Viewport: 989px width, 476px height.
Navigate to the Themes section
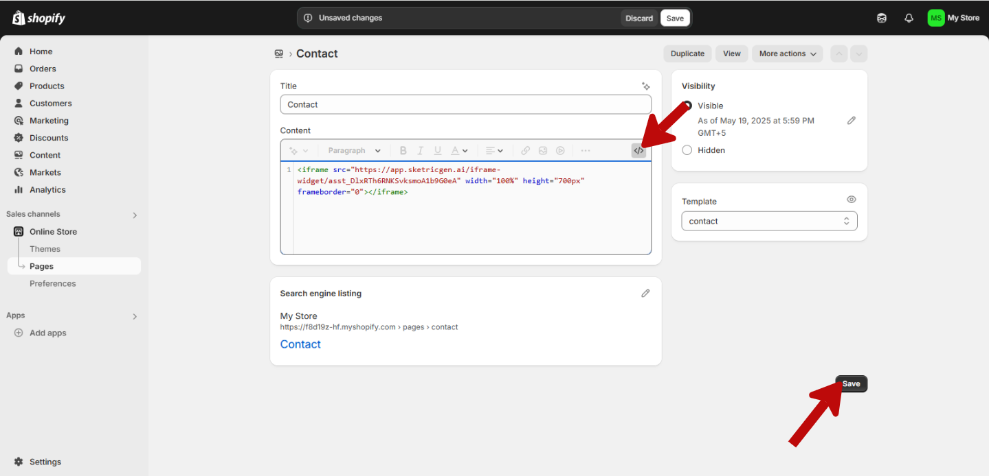45,249
